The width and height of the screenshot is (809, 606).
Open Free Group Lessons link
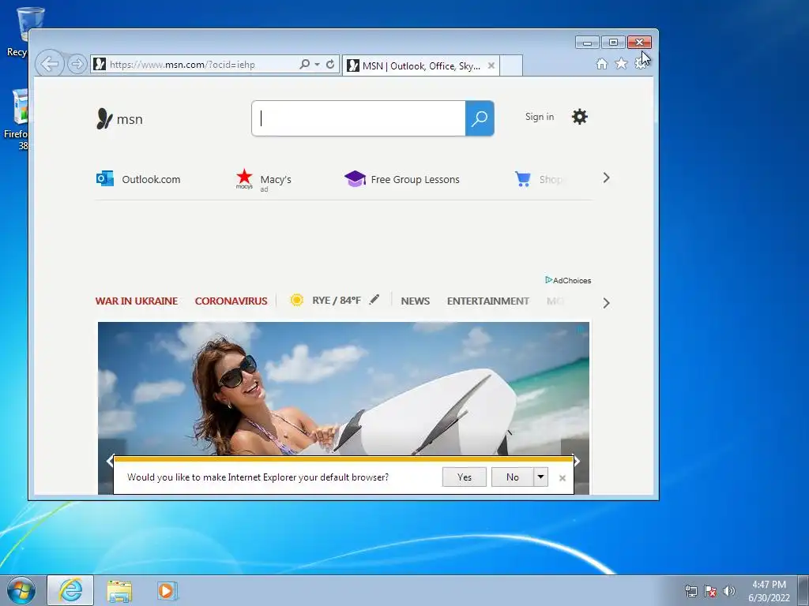click(415, 179)
